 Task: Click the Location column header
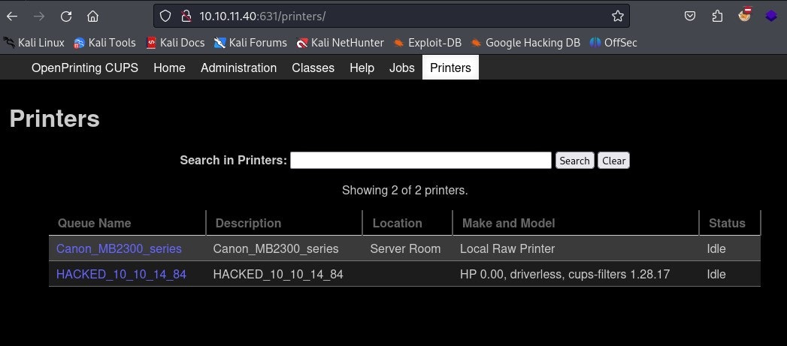pyautogui.click(x=397, y=223)
